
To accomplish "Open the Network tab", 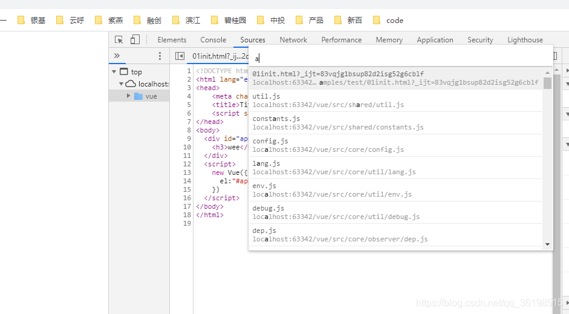I will (293, 40).
